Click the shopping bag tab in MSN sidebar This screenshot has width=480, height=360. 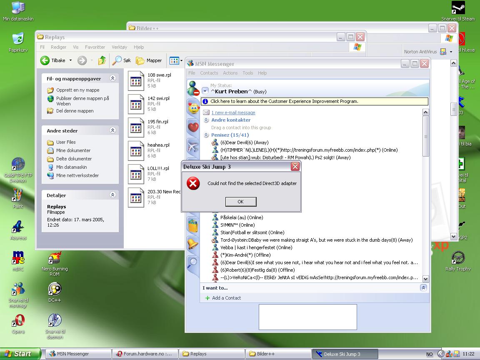193,225
